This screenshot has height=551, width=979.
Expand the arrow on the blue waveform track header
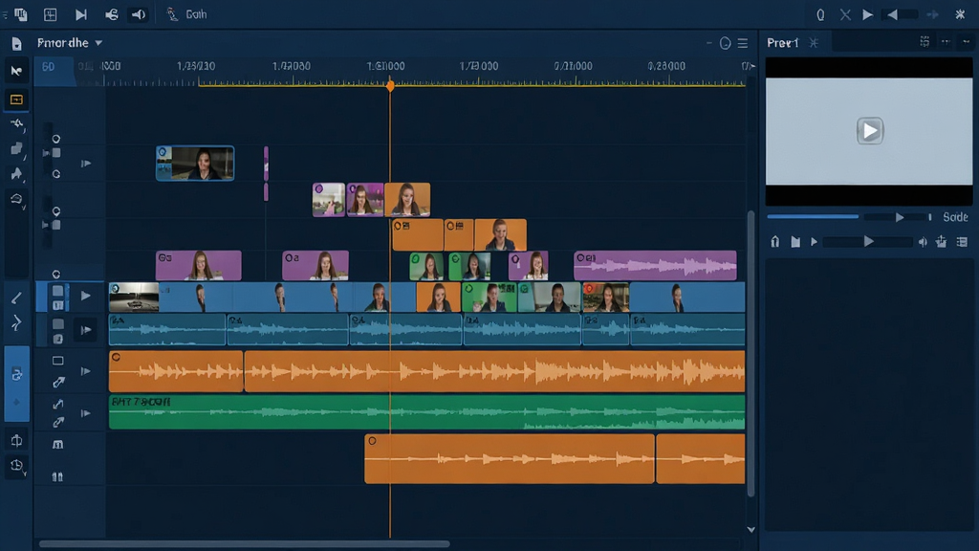85,330
